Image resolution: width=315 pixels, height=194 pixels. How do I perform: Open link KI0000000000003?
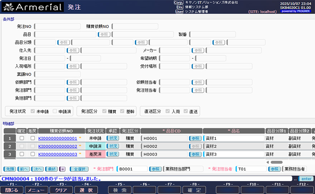58,154
